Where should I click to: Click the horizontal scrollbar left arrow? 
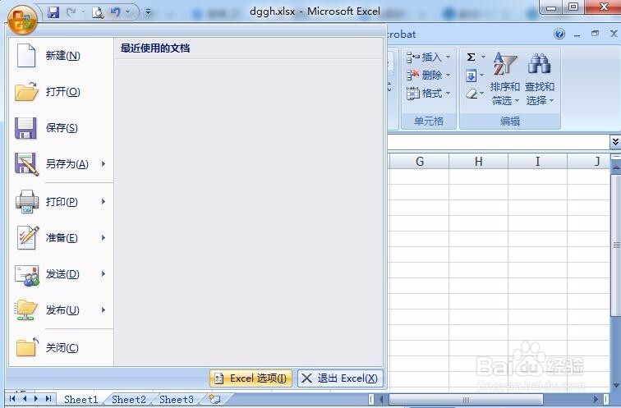coord(382,399)
